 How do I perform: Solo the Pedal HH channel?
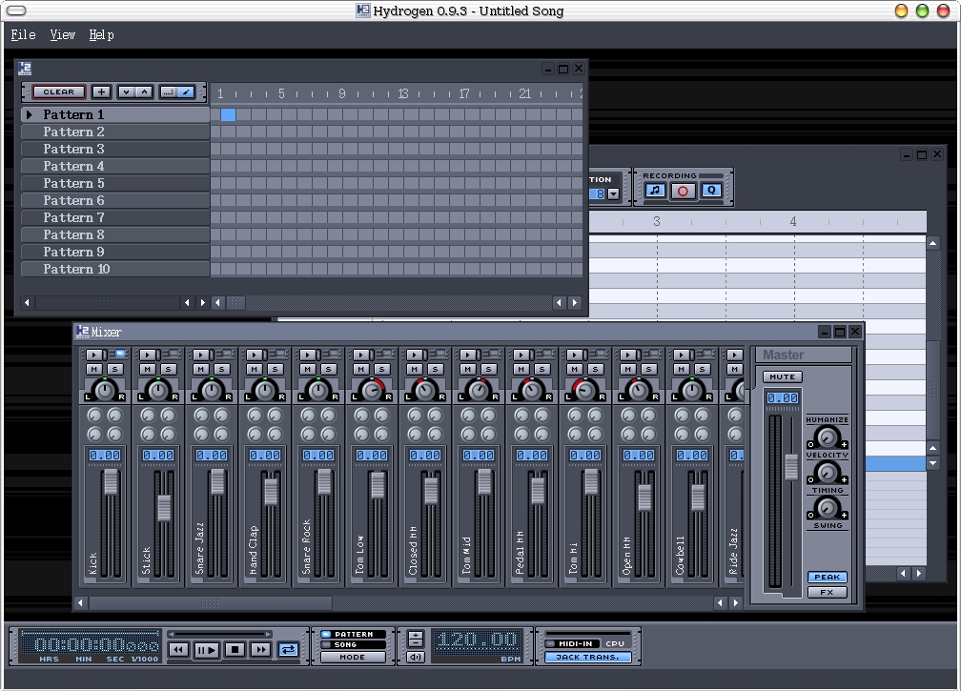tap(542, 370)
